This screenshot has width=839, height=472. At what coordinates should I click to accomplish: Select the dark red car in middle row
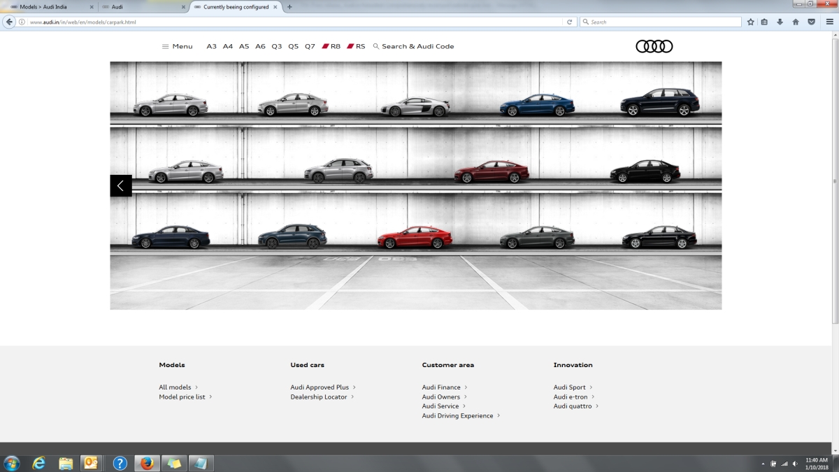492,172
